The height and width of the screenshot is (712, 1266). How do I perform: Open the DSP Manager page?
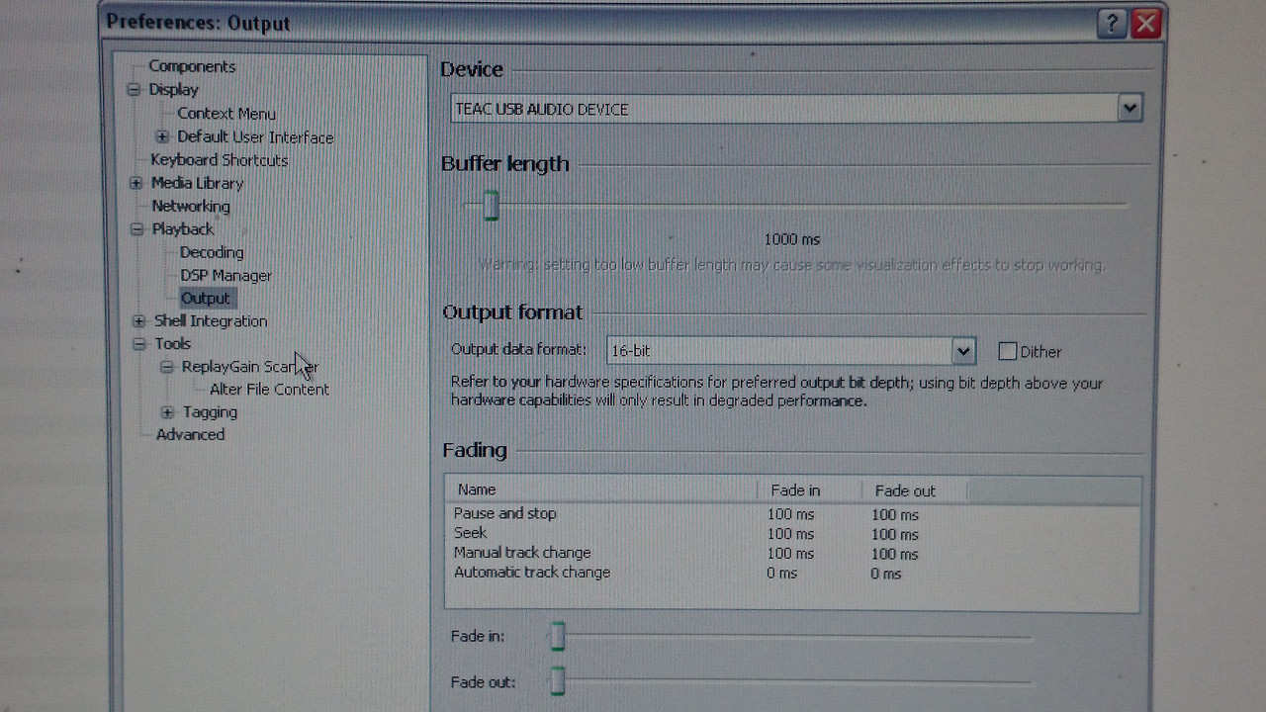[226, 275]
